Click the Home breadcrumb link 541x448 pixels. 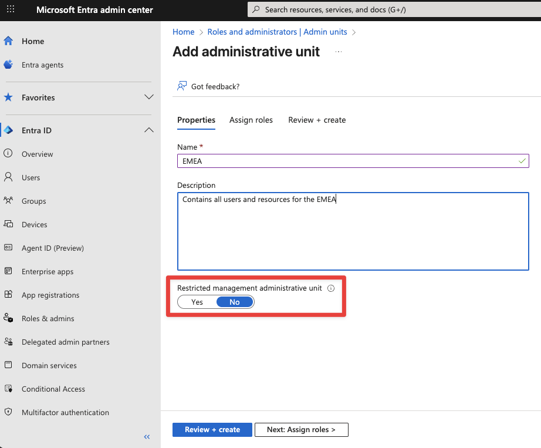(x=183, y=32)
